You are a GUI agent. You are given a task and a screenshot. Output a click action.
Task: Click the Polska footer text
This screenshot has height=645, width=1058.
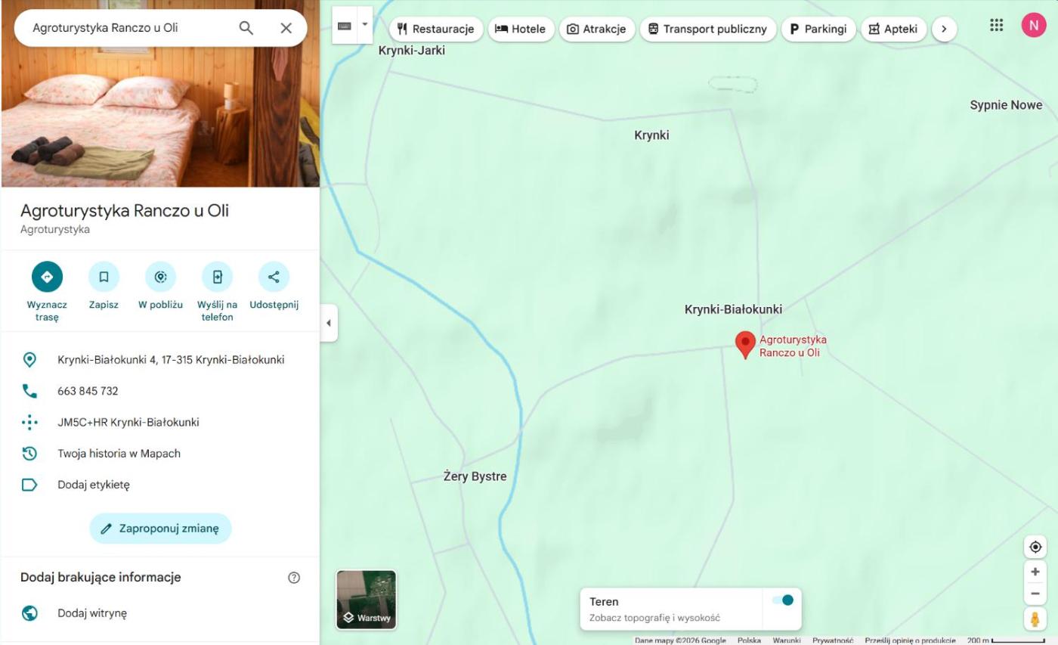[749, 640]
